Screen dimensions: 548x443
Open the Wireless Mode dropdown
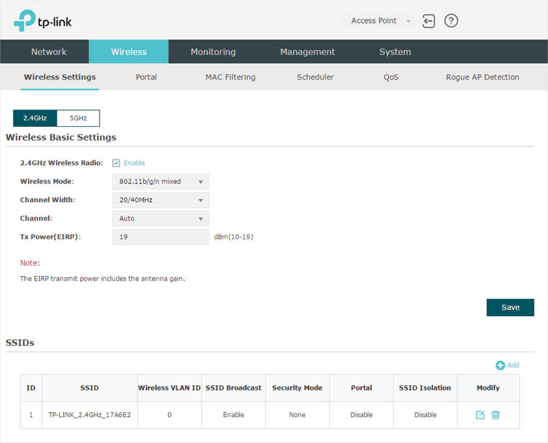pyautogui.click(x=160, y=182)
